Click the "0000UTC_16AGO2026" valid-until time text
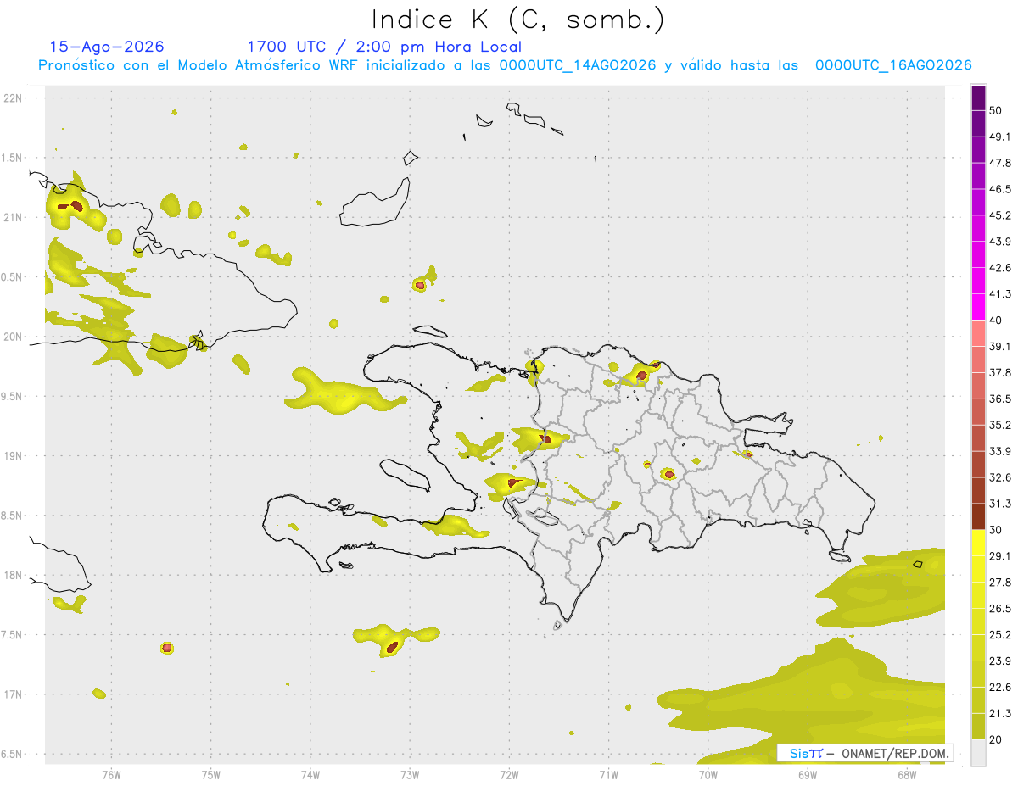The width and height of the screenshot is (1018, 786). pyautogui.click(x=893, y=65)
